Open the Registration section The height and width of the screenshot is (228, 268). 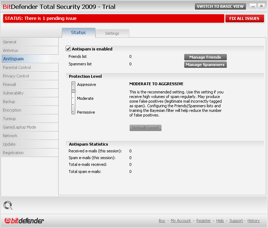tap(30, 153)
